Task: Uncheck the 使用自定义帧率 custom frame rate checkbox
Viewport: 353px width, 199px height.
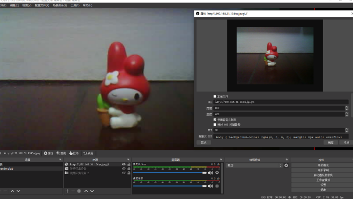Action: (214, 119)
